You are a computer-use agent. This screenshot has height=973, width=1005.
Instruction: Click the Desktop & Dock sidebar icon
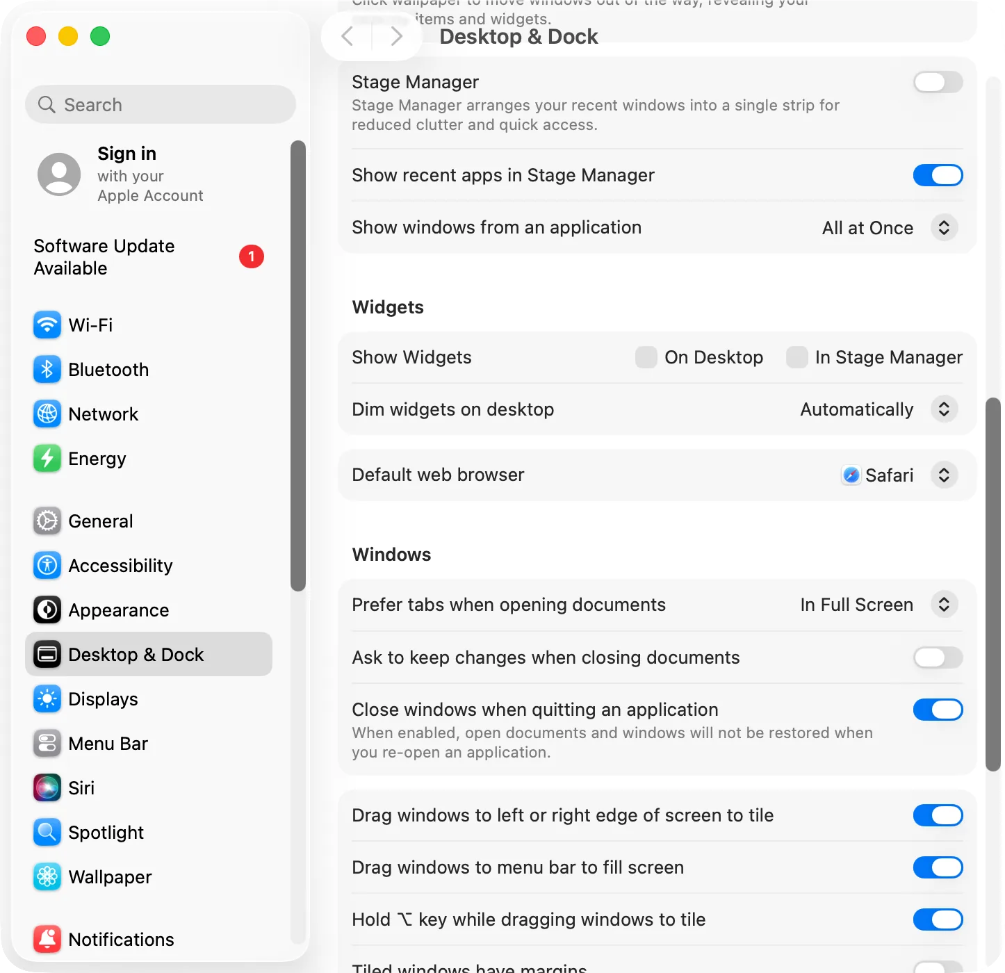(47, 654)
